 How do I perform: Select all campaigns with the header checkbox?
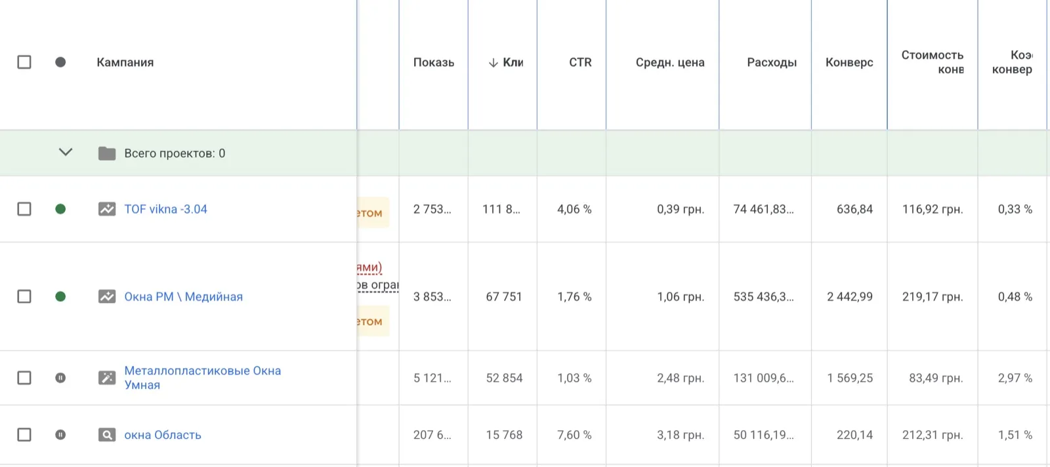(x=24, y=62)
